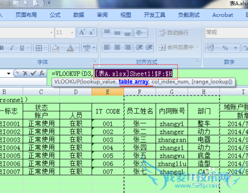
Task: Align text right
Action: (127, 48)
